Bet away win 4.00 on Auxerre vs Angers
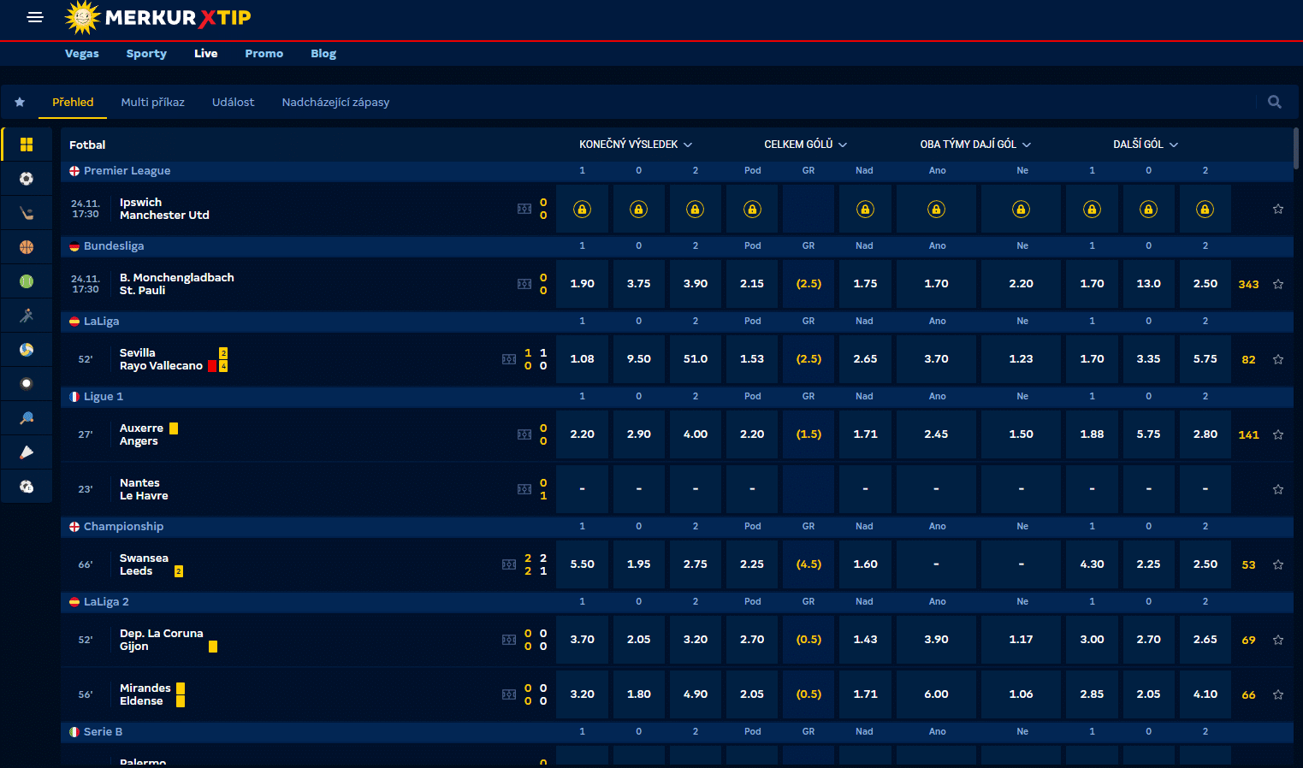 (696, 434)
